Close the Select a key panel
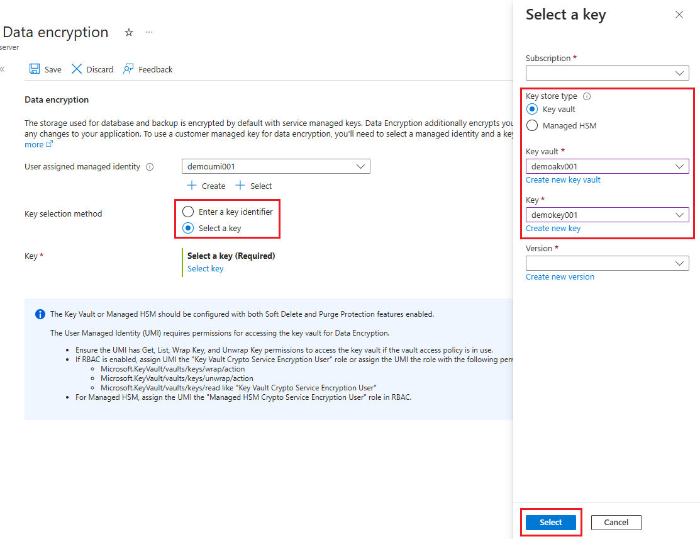The width and height of the screenshot is (700, 539). point(679,14)
